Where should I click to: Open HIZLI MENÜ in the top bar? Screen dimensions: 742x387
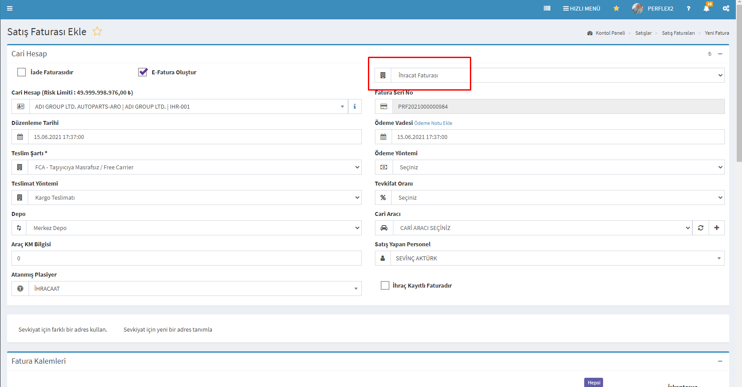[x=582, y=8]
